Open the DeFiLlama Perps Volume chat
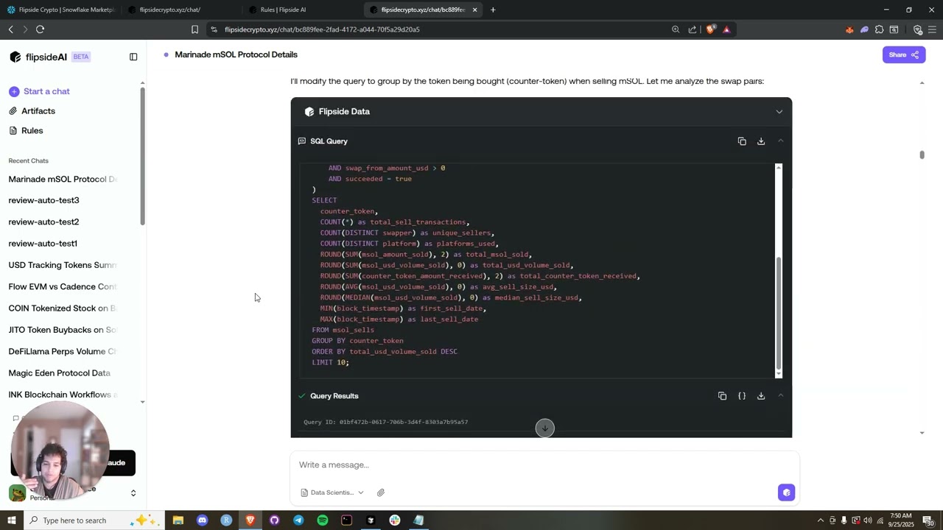The image size is (943, 530). coord(63,352)
